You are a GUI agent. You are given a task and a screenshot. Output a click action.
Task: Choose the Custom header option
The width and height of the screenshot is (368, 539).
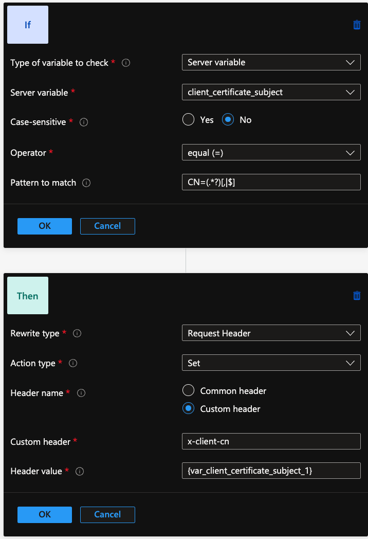[x=189, y=409]
